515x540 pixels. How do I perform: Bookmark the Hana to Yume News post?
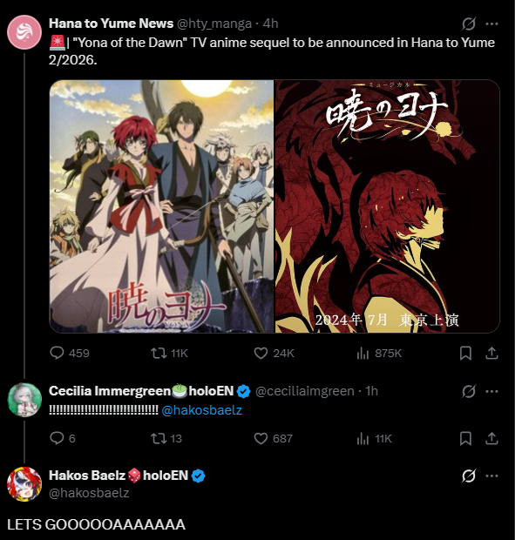click(x=465, y=354)
